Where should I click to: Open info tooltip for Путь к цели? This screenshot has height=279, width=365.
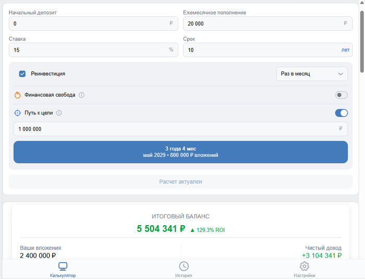click(x=59, y=113)
